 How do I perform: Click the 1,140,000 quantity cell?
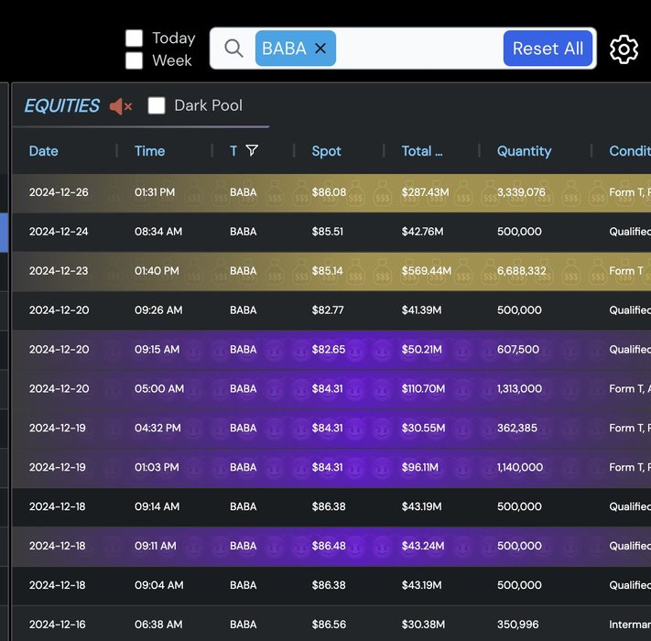[x=520, y=467]
